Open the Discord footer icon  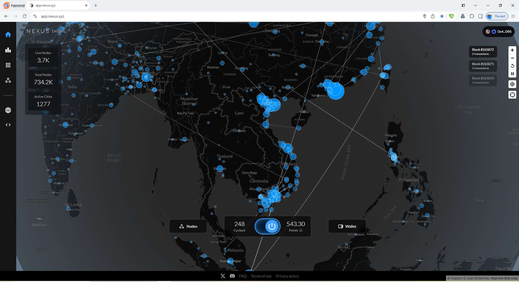232,276
